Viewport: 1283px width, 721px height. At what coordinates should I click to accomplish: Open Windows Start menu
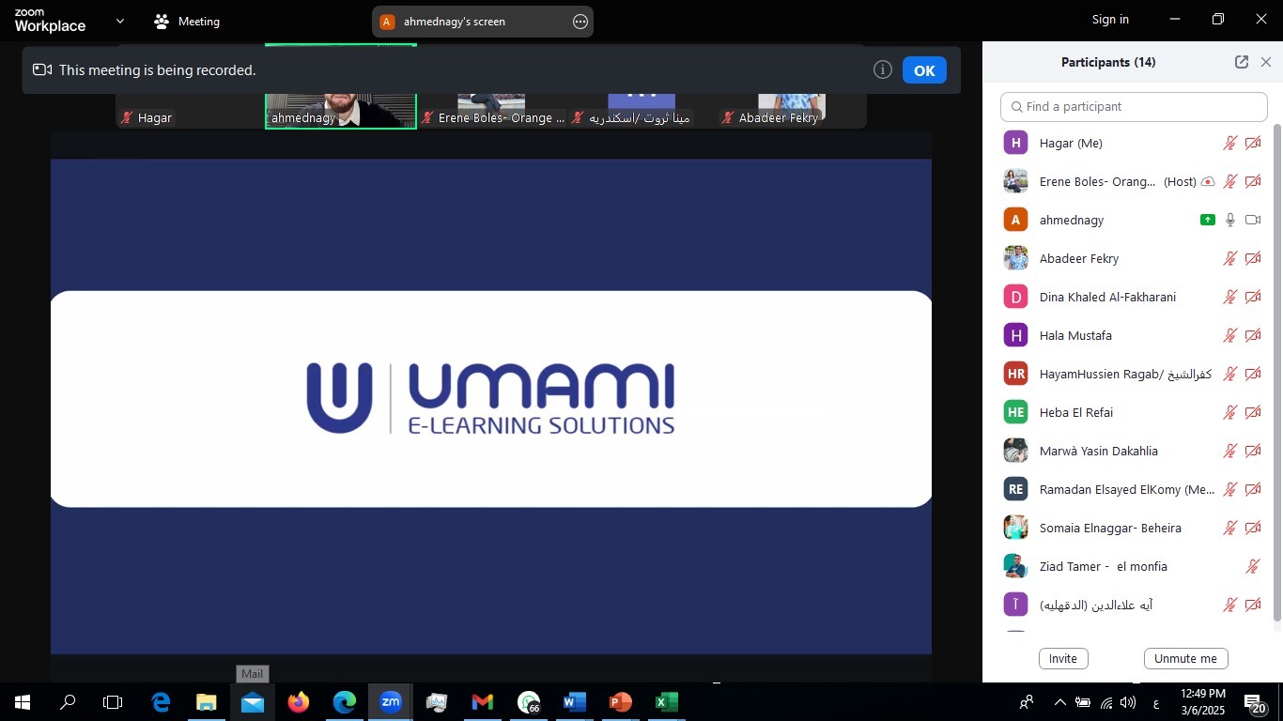click(23, 702)
